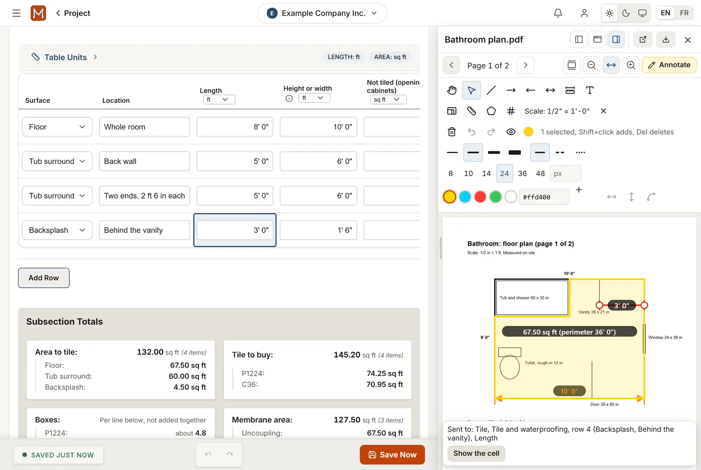Click Show the cell
The height and width of the screenshot is (470, 701).
click(x=476, y=453)
